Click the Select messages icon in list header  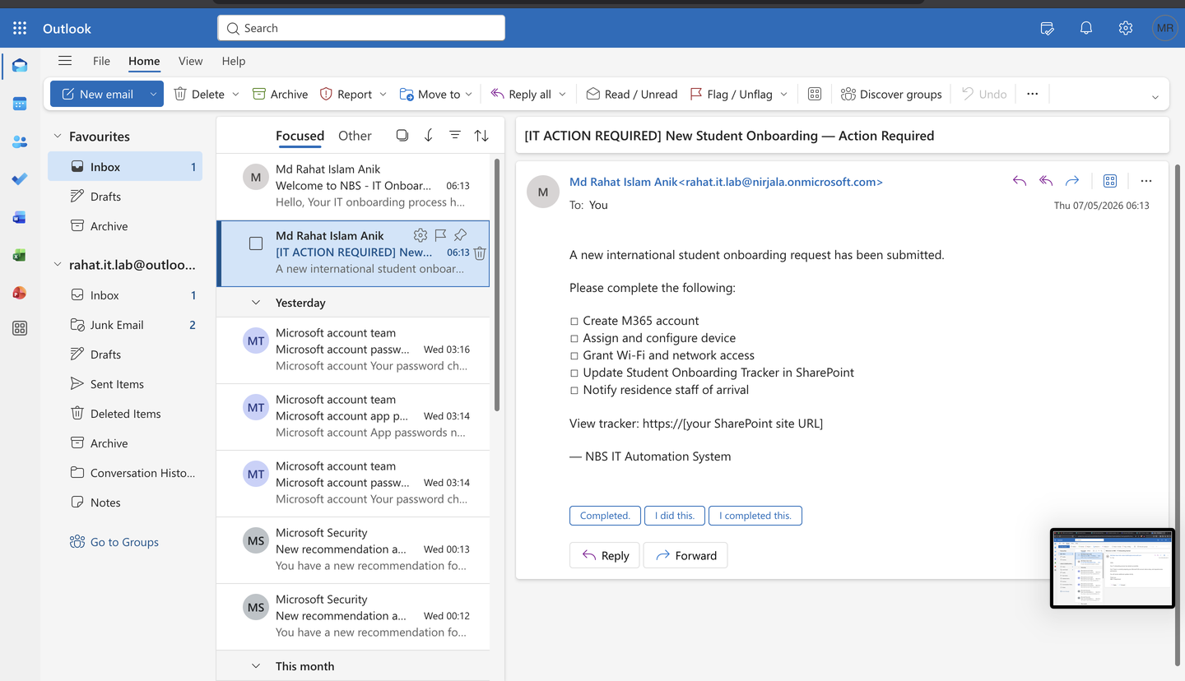(402, 136)
